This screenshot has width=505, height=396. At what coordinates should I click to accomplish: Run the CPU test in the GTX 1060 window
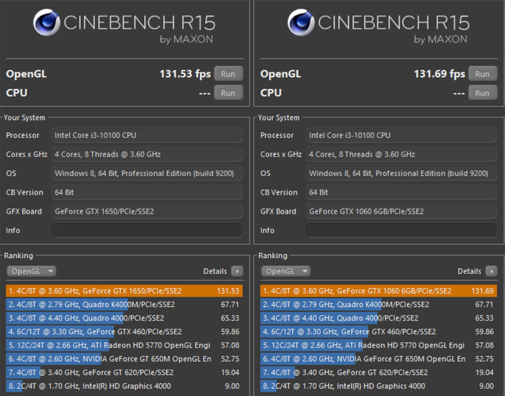483,93
